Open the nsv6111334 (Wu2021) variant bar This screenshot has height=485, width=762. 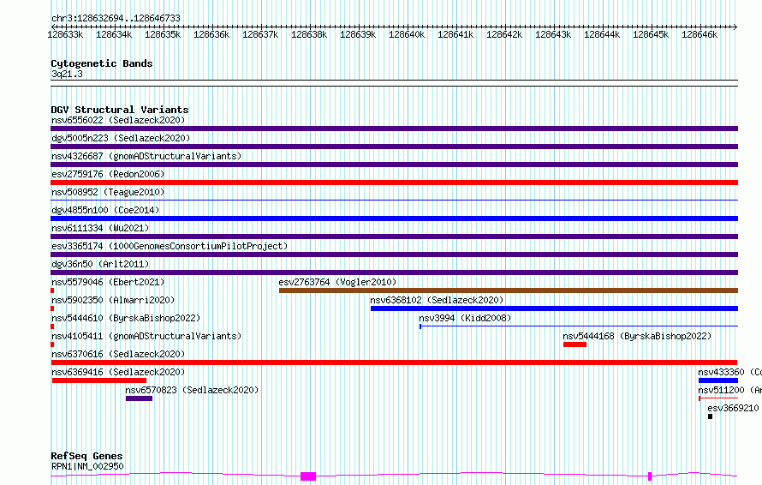tap(394, 237)
